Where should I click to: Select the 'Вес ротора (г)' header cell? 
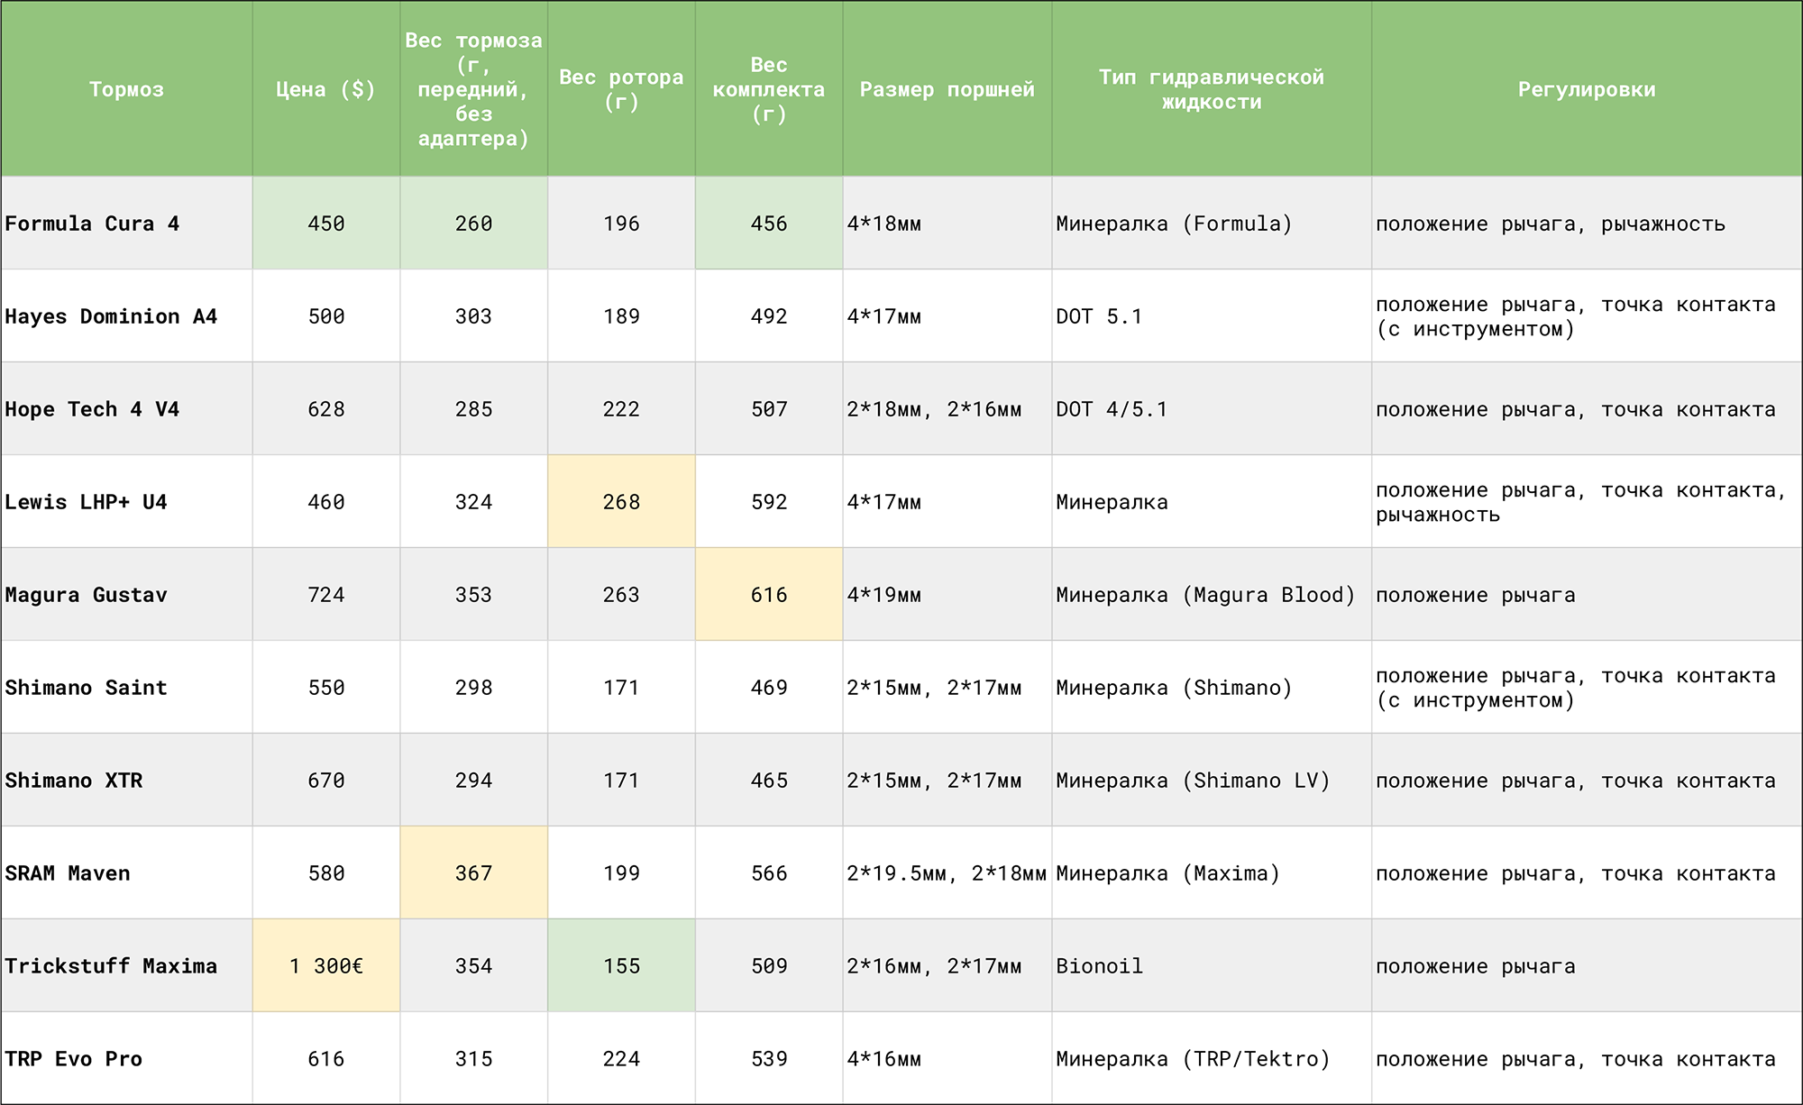(621, 89)
